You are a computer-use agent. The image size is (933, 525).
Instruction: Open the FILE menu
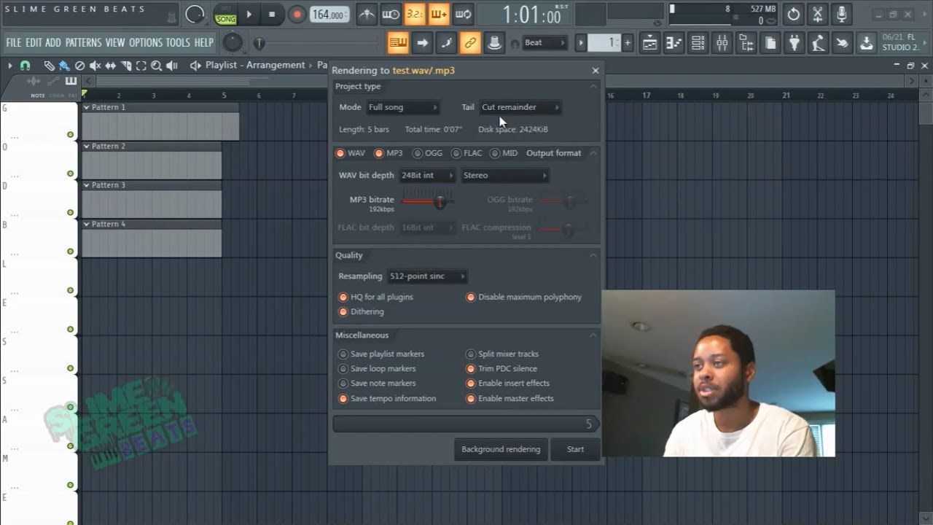pyautogui.click(x=14, y=43)
